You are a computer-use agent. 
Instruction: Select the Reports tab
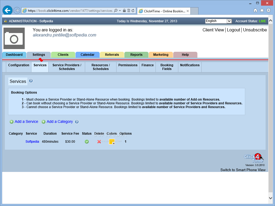tap(136, 55)
